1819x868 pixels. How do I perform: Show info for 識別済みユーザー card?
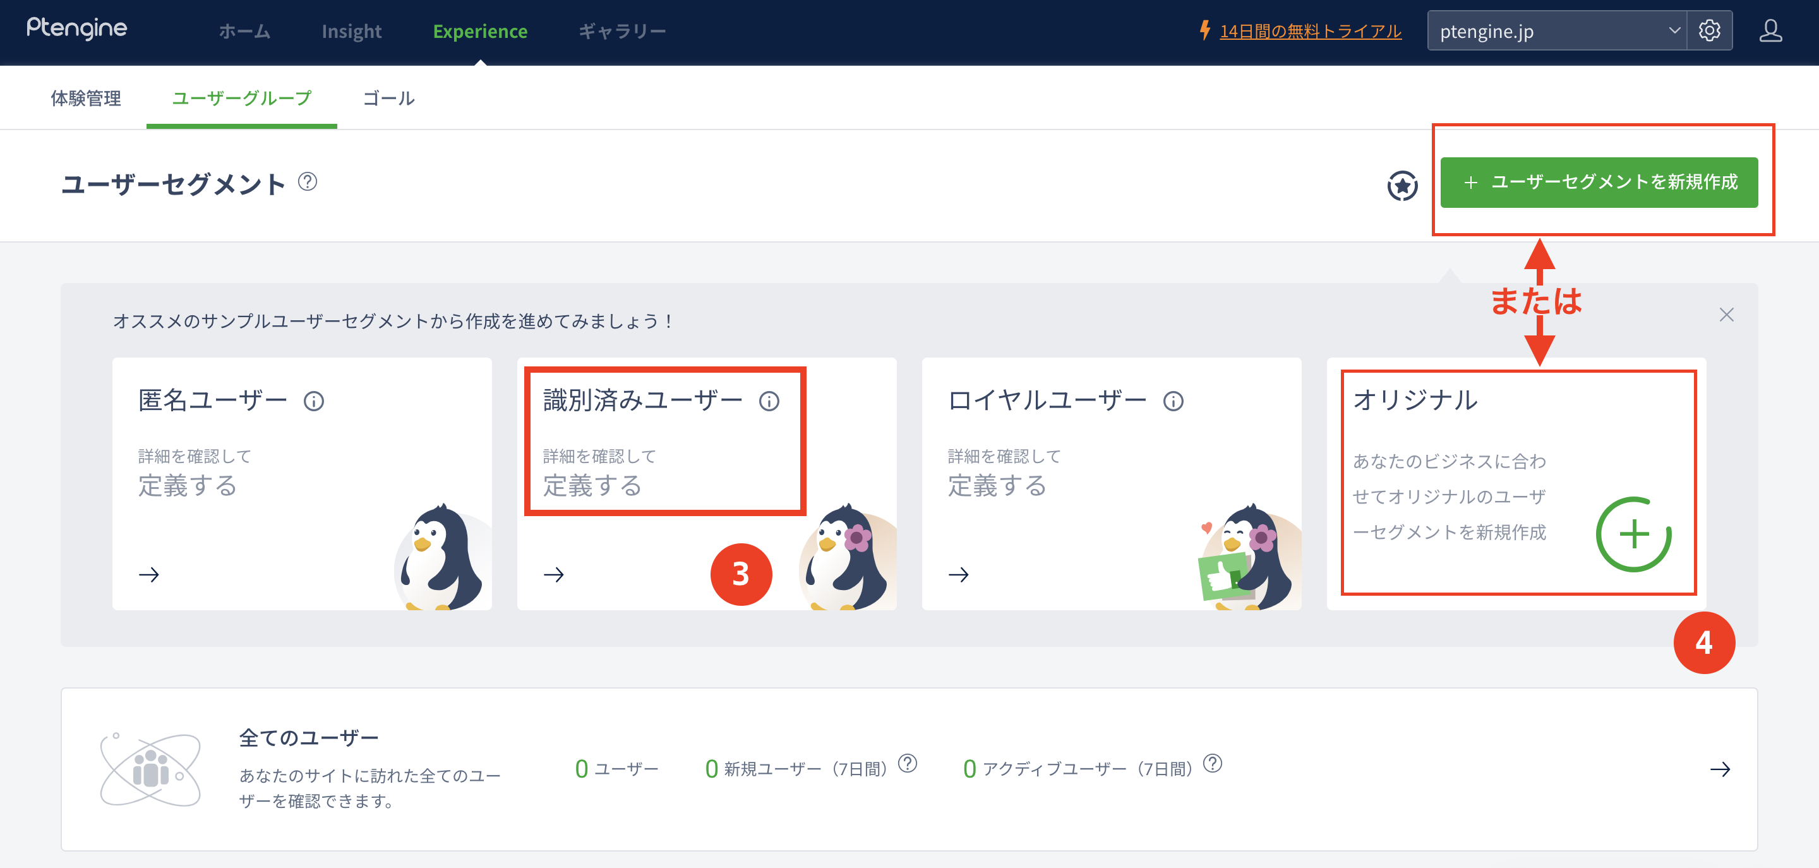pos(769,401)
